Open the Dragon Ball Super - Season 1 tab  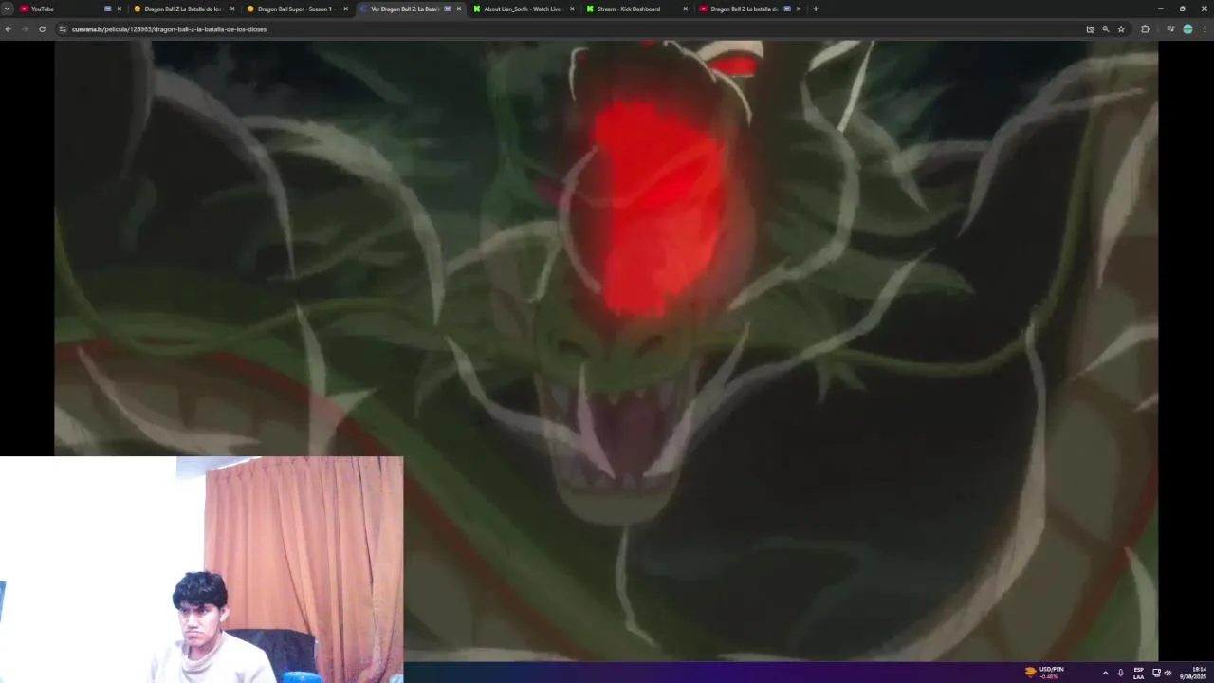pyautogui.click(x=294, y=9)
